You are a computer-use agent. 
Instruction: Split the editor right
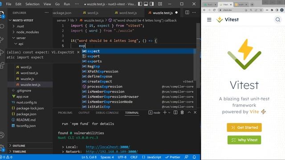click(187, 12)
